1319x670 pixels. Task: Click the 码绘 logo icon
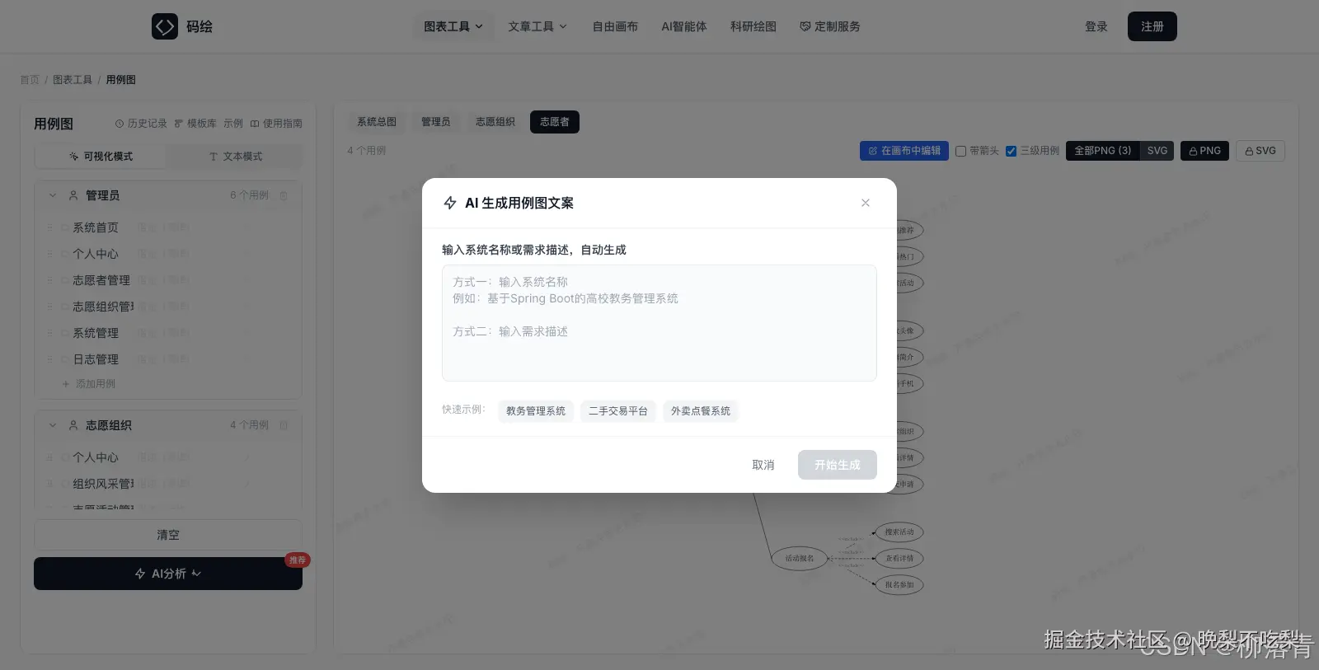[x=165, y=26]
